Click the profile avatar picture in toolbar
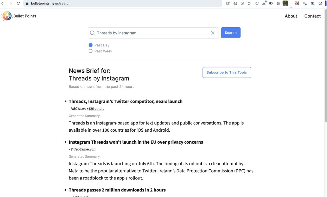The image size is (327, 198). pos(285,3)
